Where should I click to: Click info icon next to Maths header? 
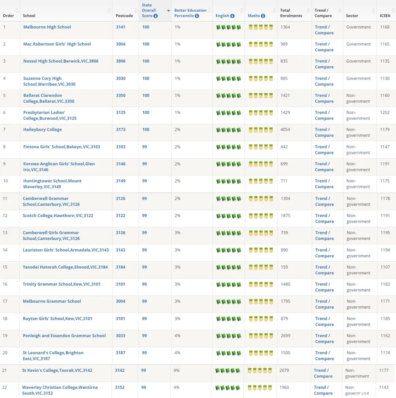263,16
